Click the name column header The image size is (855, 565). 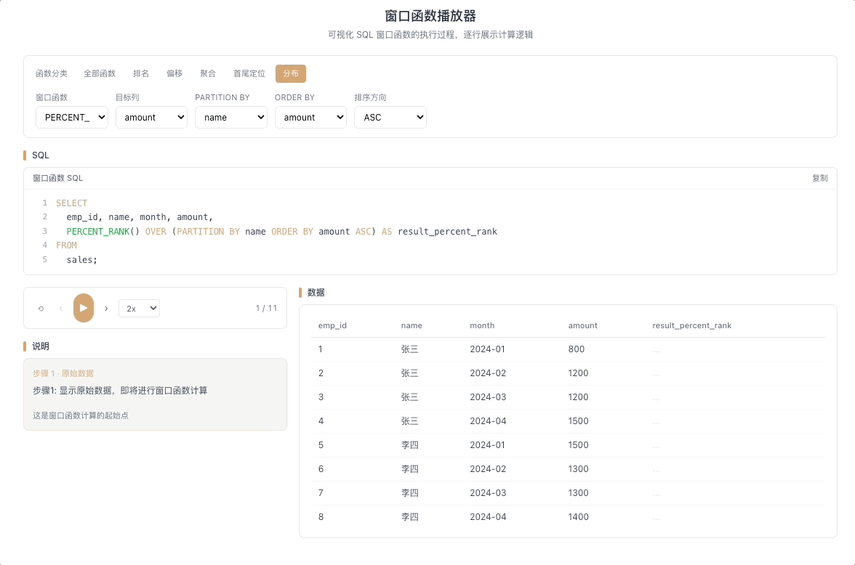412,325
